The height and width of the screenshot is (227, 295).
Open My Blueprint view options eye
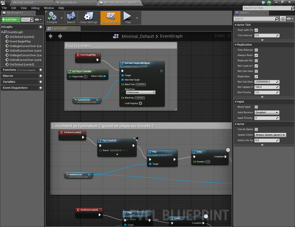[38, 20]
